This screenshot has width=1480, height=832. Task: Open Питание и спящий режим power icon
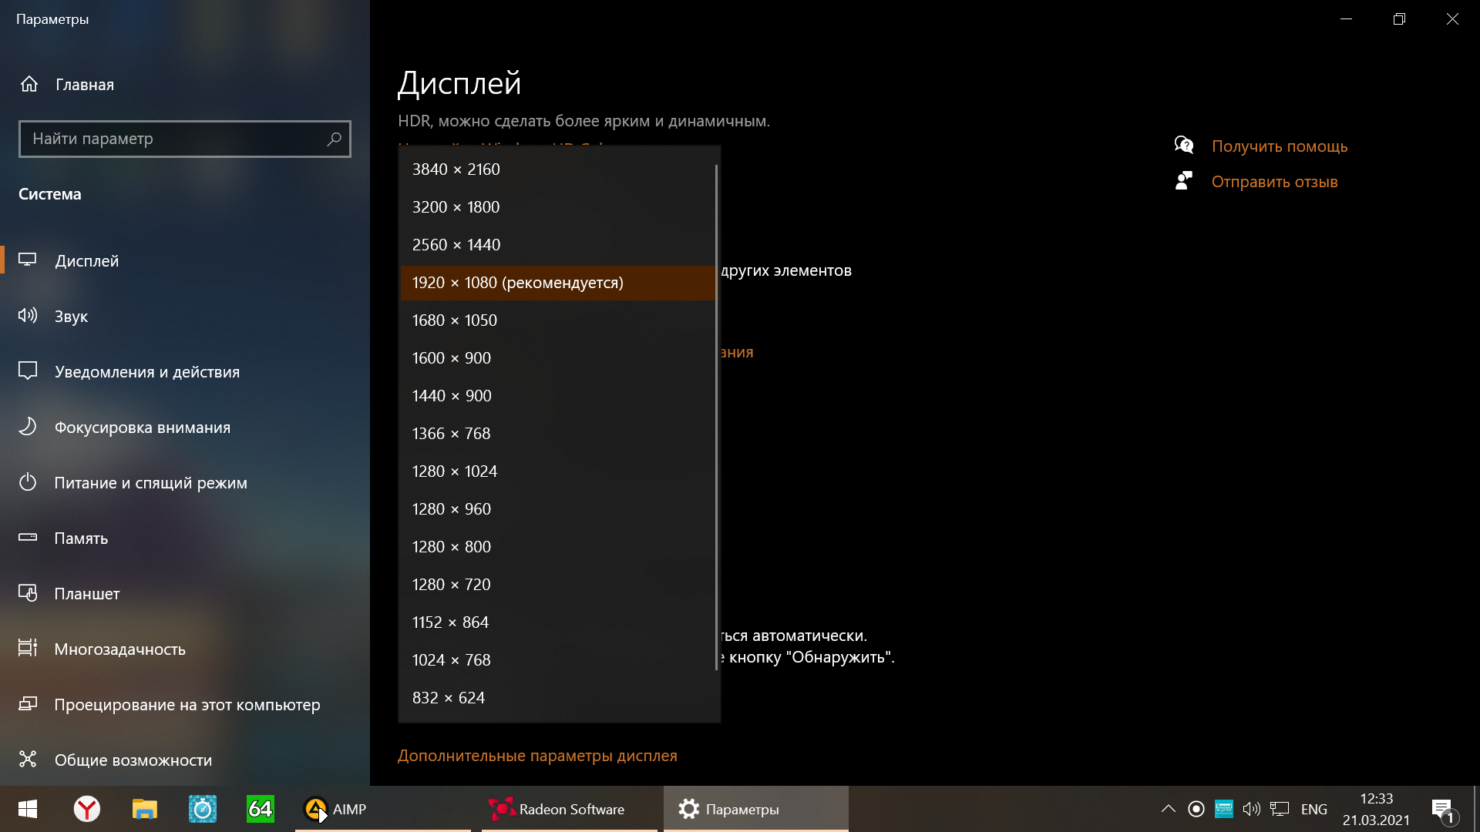click(28, 482)
